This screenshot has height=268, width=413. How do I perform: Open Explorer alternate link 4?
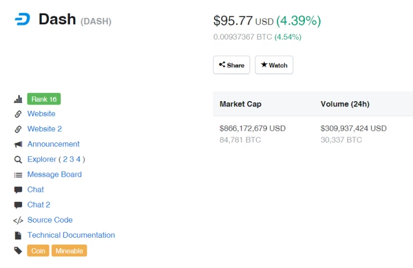point(78,159)
